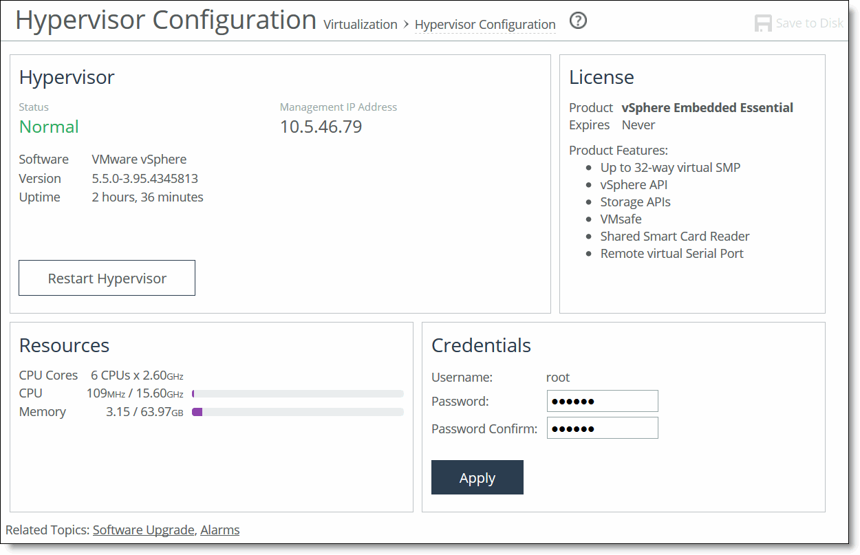Click the vSphere Embedded Essential product name
The image size is (860, 555).
click(x=707, y=107)
